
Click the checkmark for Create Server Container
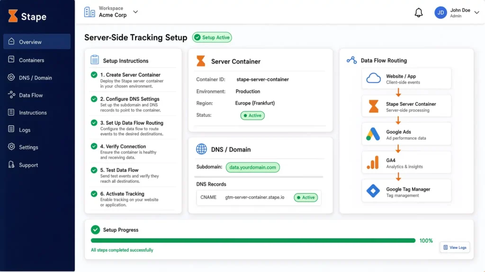click(x=94, y=75)
